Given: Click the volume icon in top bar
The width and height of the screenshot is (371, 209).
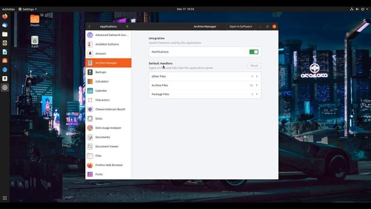Looking at the screenshot, I should point(357,9).
